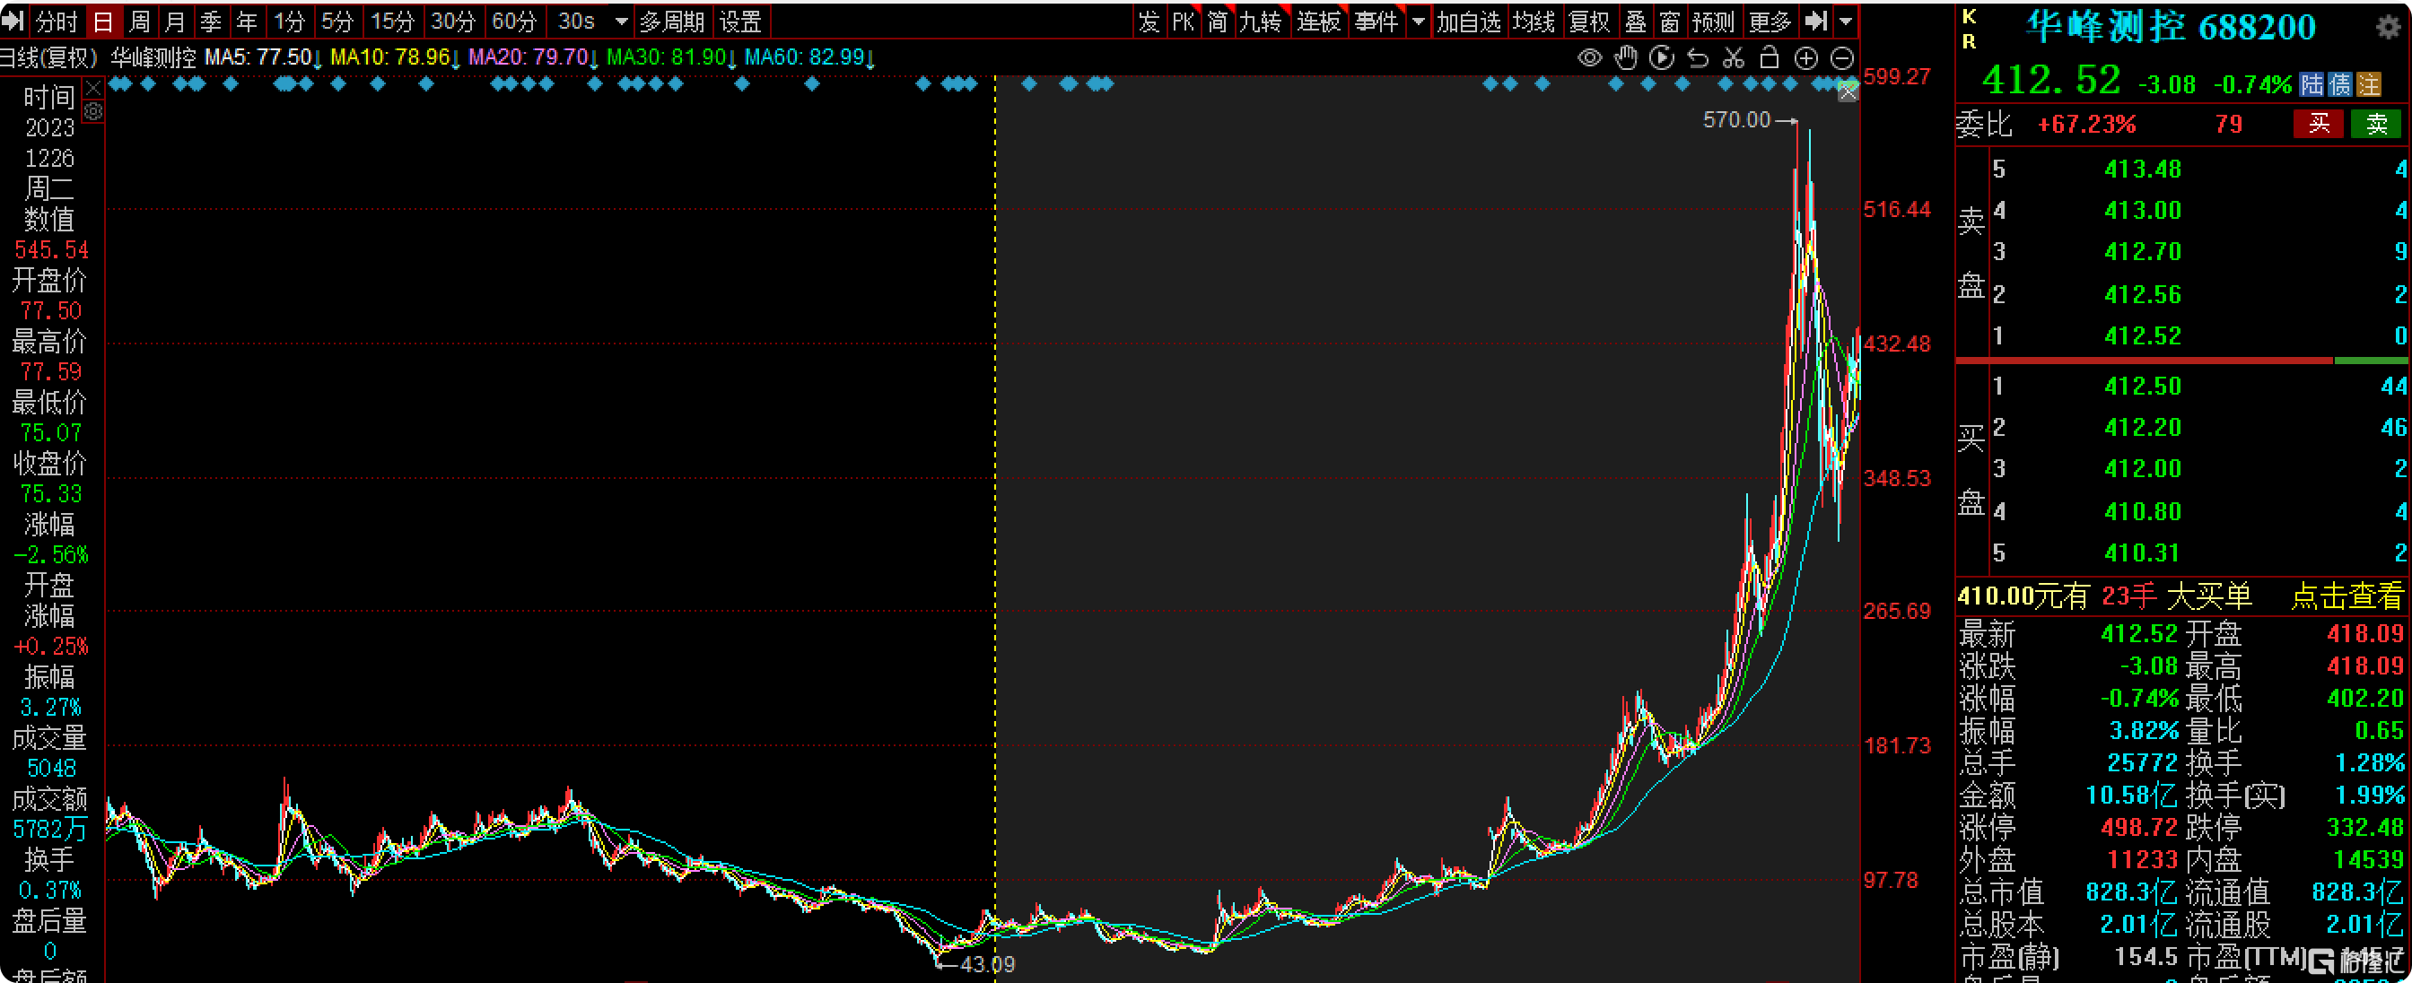Select the hand pan tool
The width and height of the screenshot is (2412, 983).
tap(1625, 58)
